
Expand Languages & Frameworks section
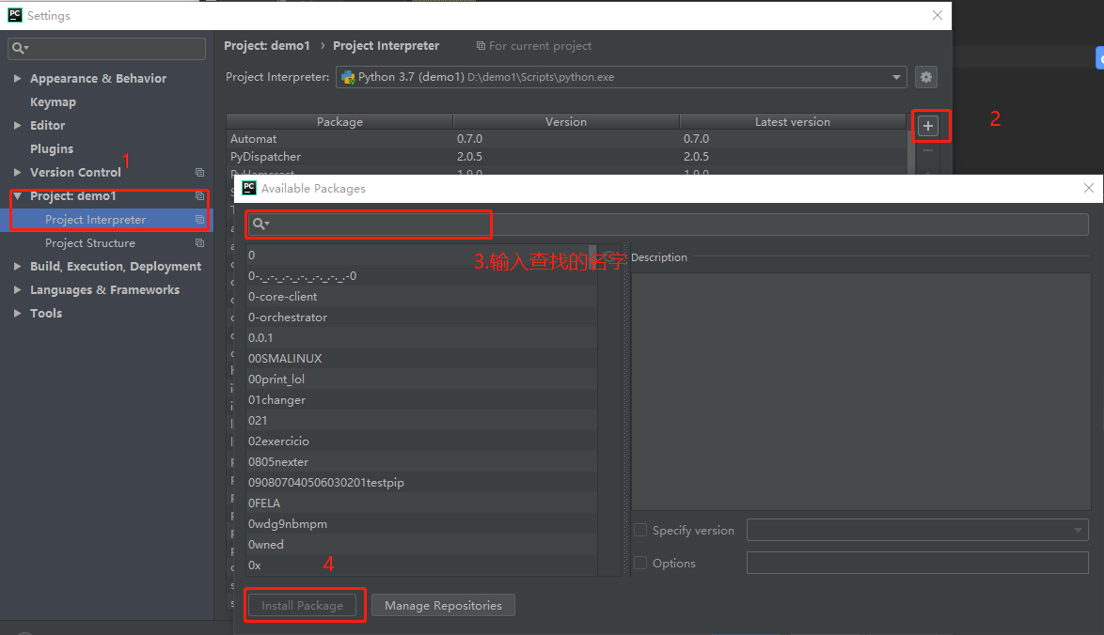pos(17,289)
